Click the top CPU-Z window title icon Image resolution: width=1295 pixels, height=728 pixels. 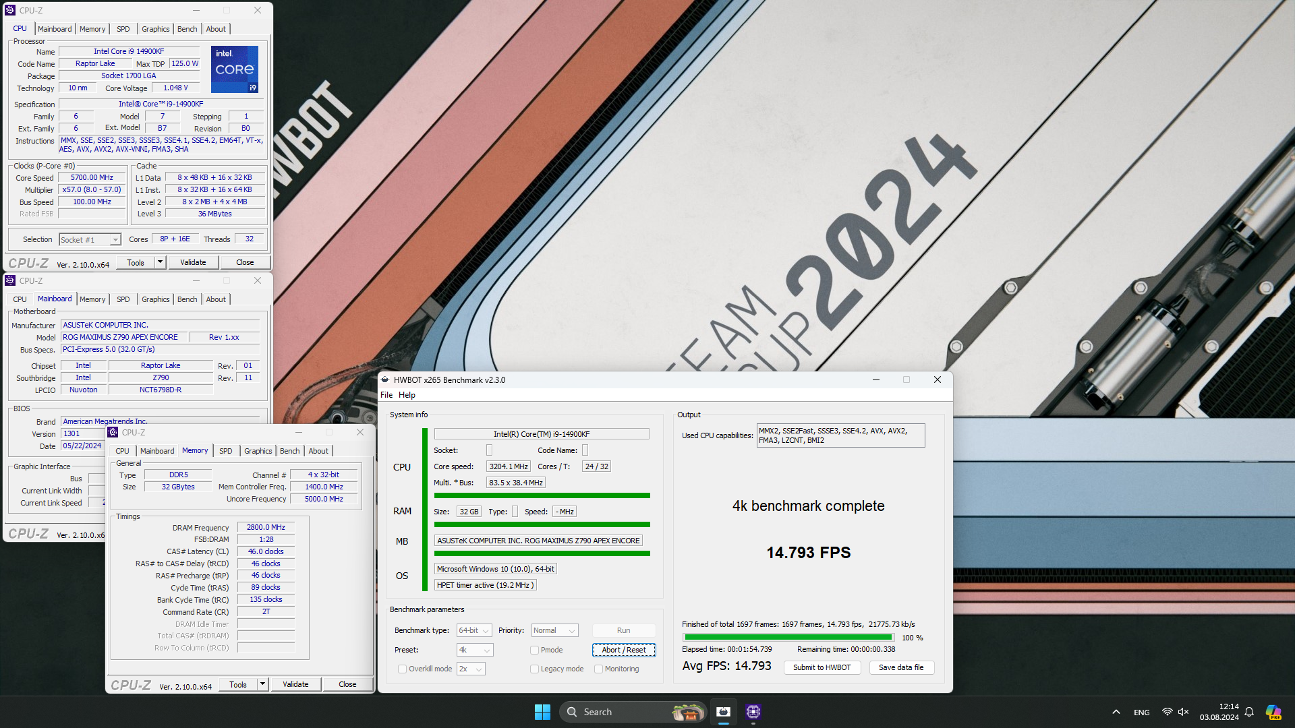click(x=10, y=10)
